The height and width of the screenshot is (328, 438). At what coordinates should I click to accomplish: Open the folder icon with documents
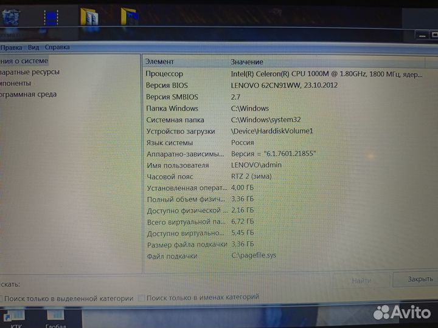pos(89,17)
